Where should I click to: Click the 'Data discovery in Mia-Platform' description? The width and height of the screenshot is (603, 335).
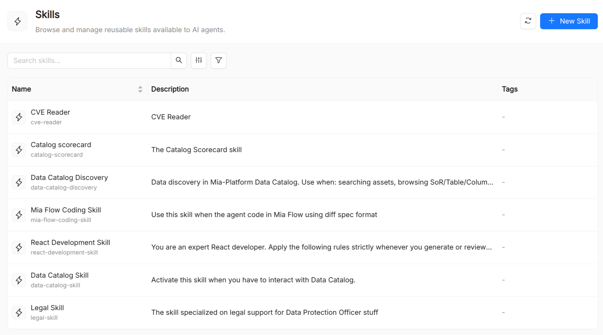click(x=322, y=182)
